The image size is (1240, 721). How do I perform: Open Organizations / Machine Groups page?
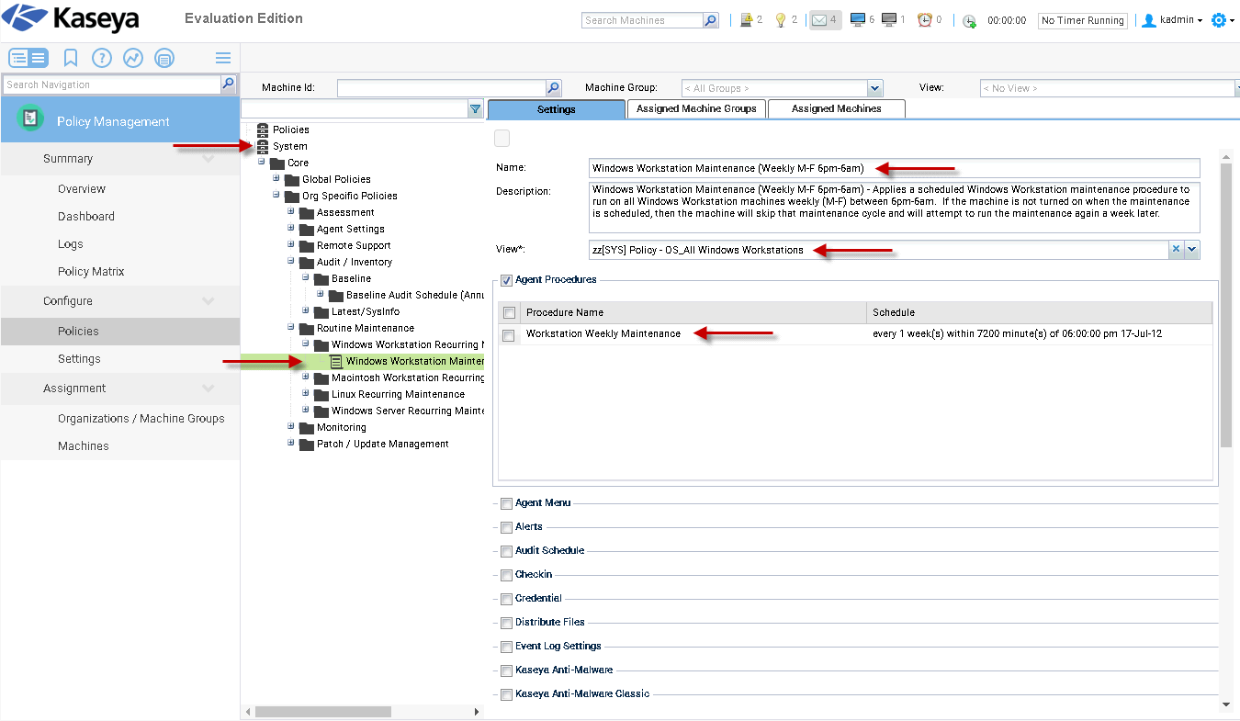pyautogui.click(x=141, y=419)
